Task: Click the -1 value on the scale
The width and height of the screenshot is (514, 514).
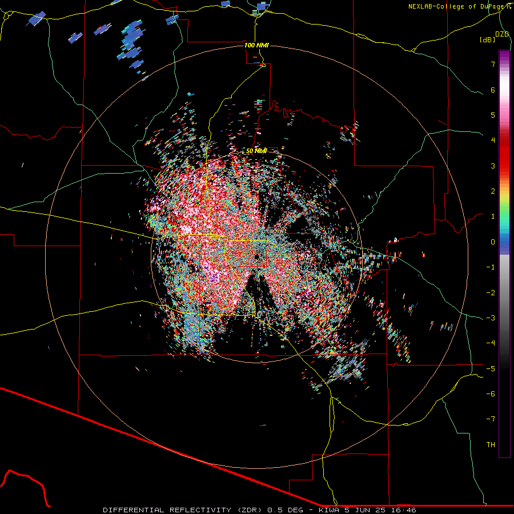Action: [491, 267]
